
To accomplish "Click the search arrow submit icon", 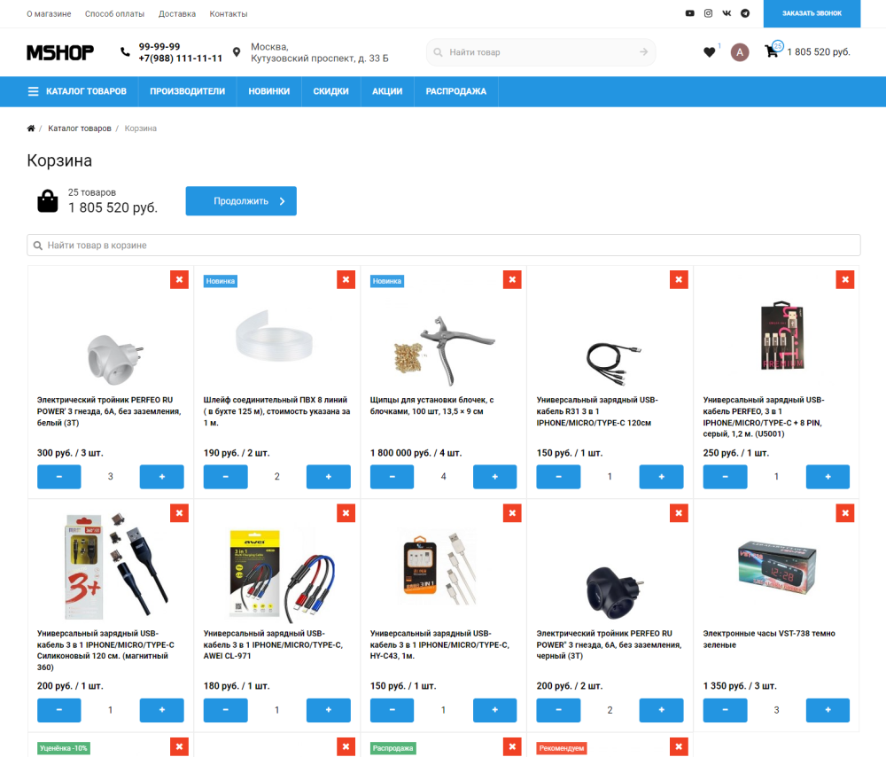I will point(643,52).
